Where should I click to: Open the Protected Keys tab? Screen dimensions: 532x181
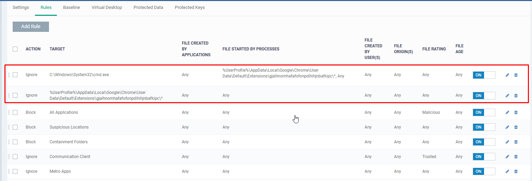(189, 8)
